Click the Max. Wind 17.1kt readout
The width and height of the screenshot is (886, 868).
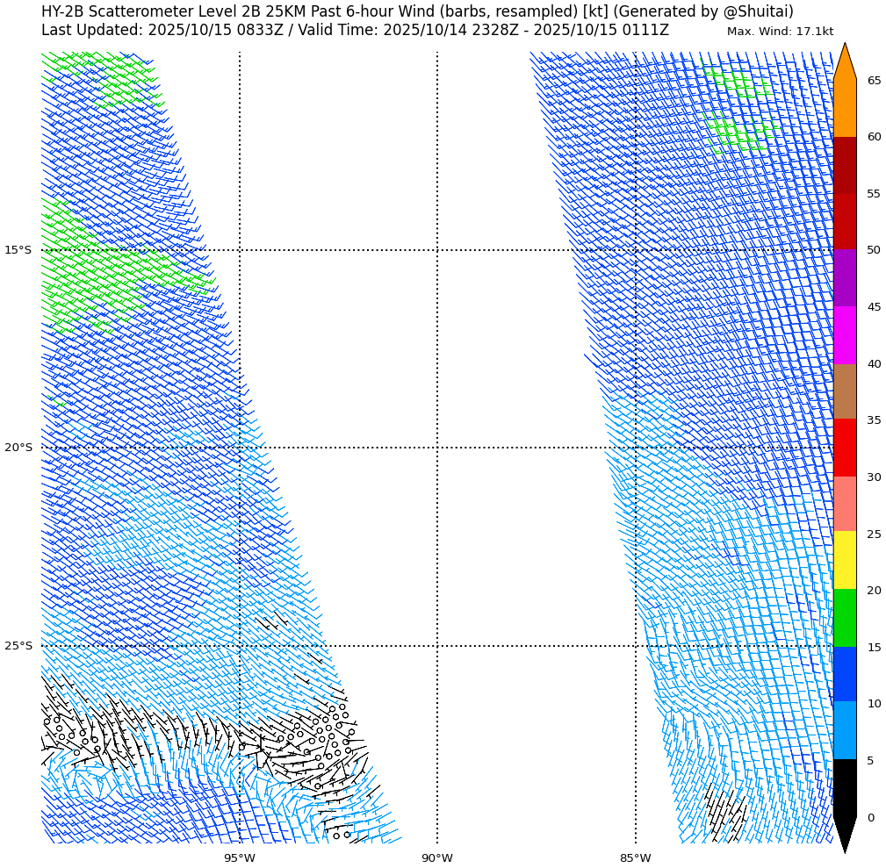780,32
